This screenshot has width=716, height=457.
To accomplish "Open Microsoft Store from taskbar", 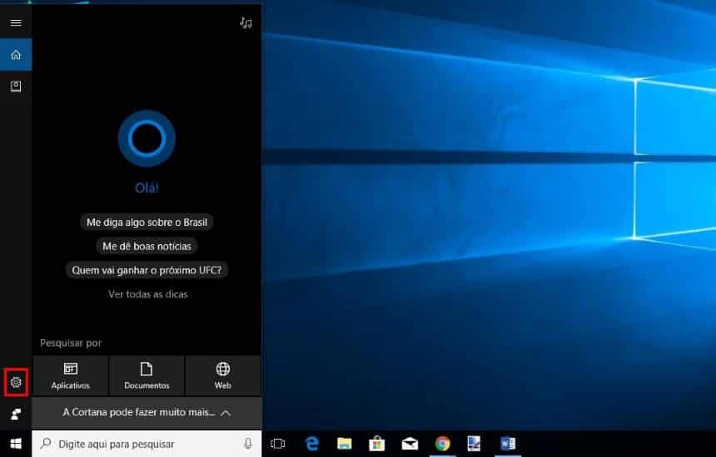I will click(x=376, y=444).
